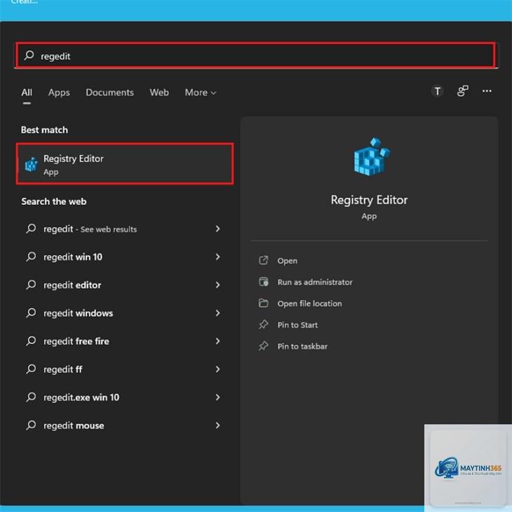Viewport: 512px width, 512px height.
Task: Expand the regedit free fire suggestion arrow
Action: point(218,342)
